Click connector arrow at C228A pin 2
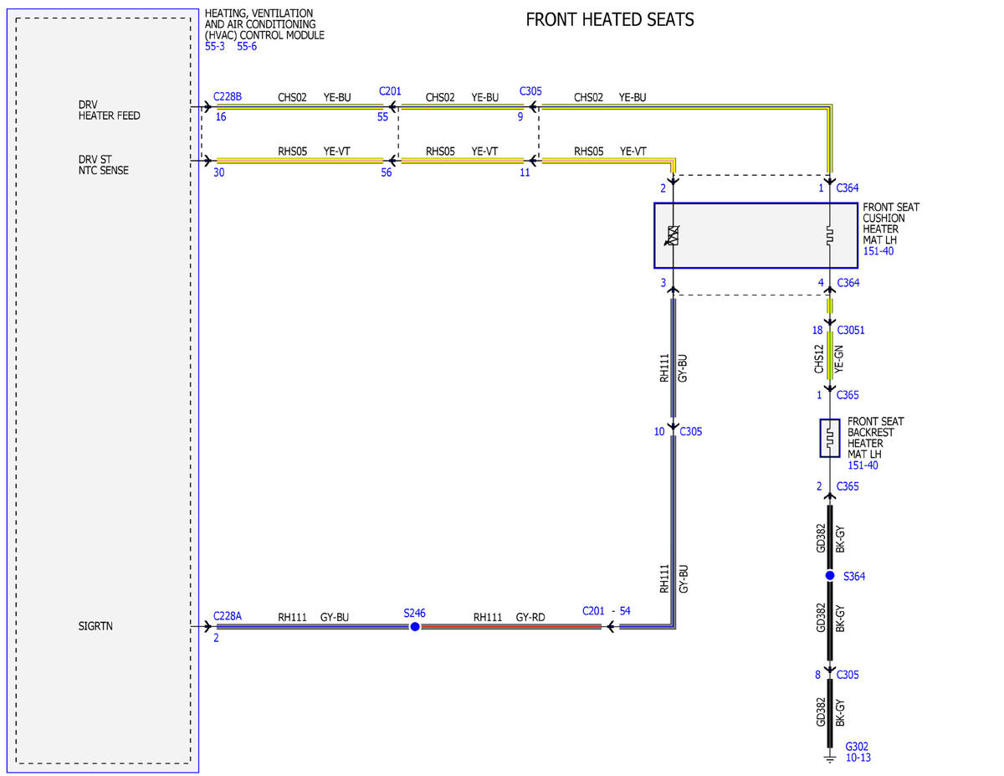 click(x=207, y=626)
